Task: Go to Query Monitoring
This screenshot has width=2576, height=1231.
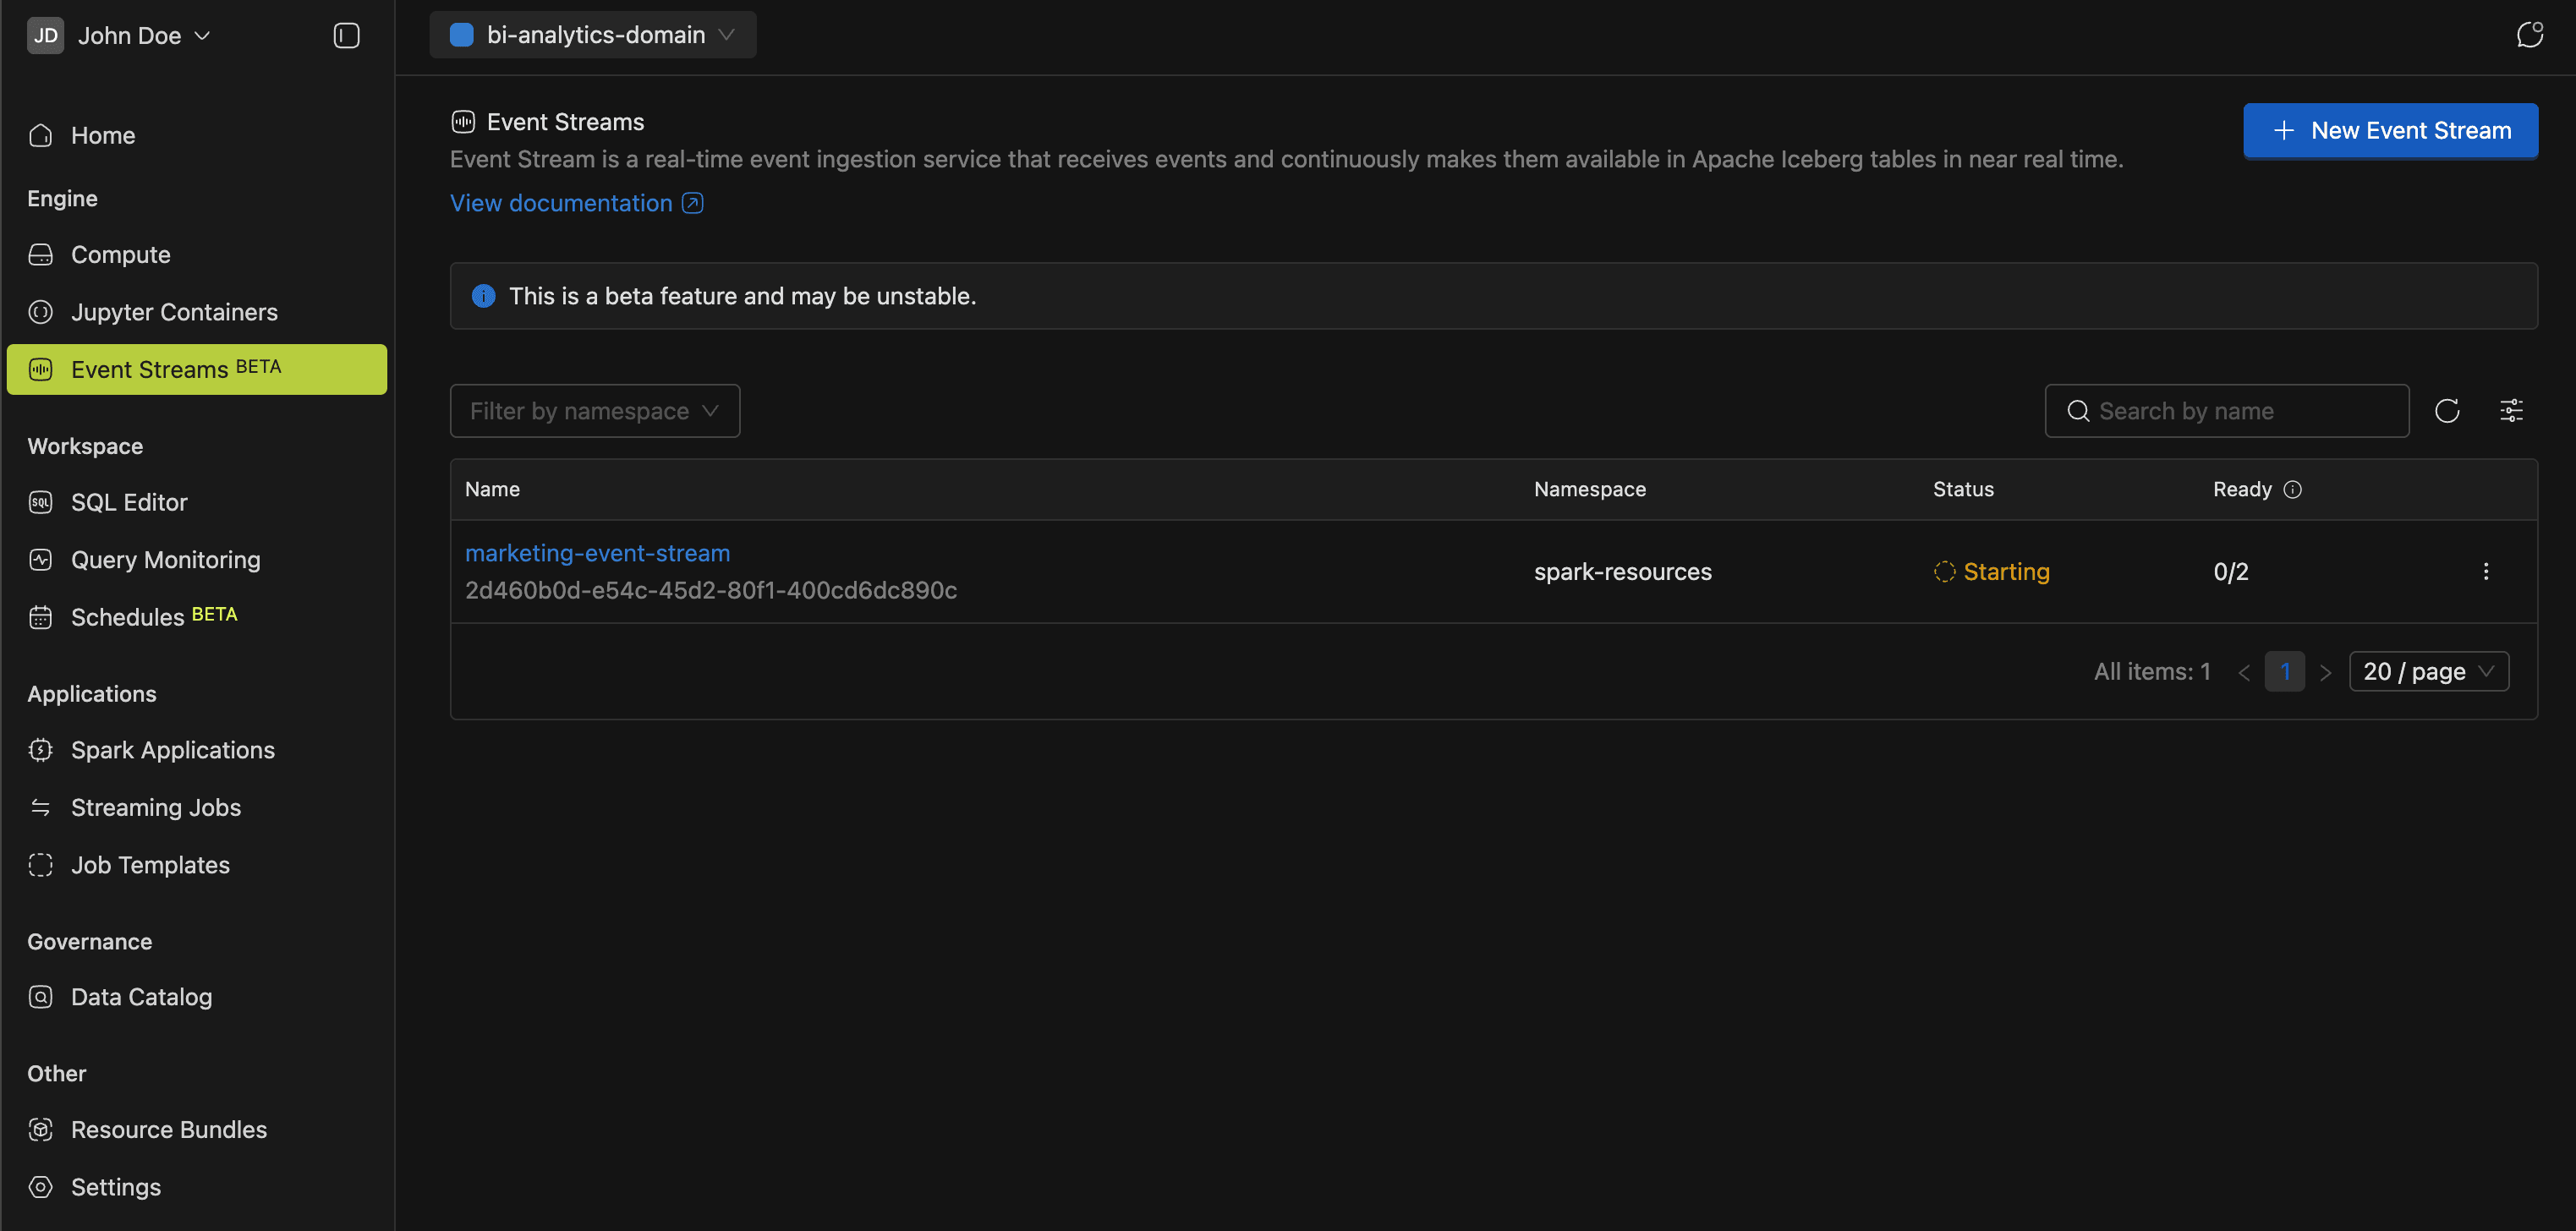Action: [165, 559]
